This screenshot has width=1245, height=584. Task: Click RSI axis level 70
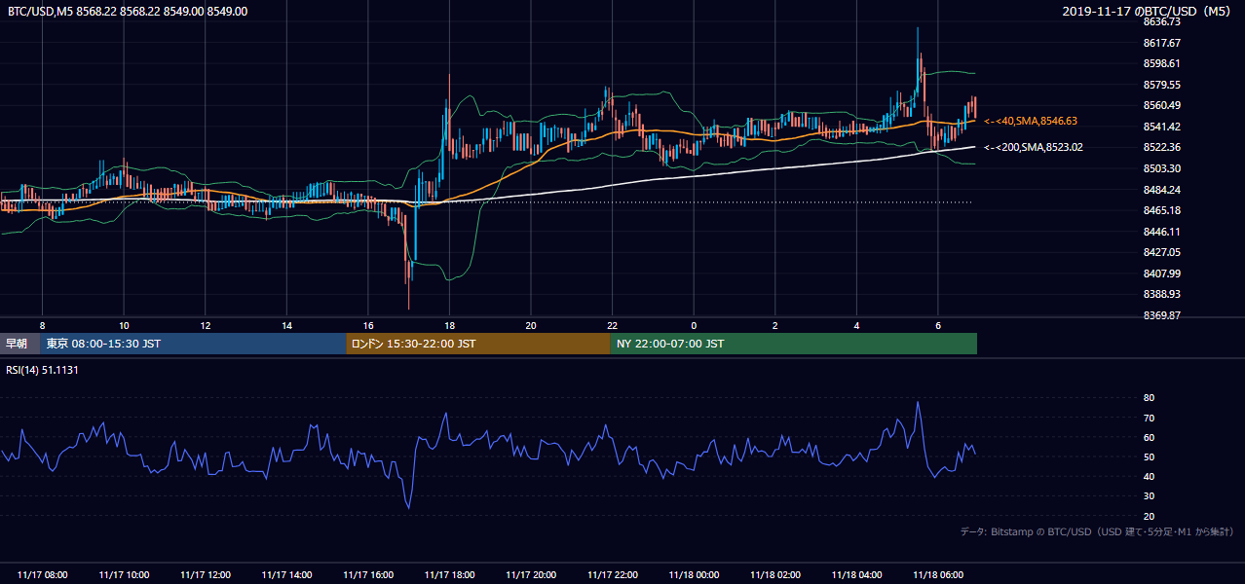[x=1150, y=418]
